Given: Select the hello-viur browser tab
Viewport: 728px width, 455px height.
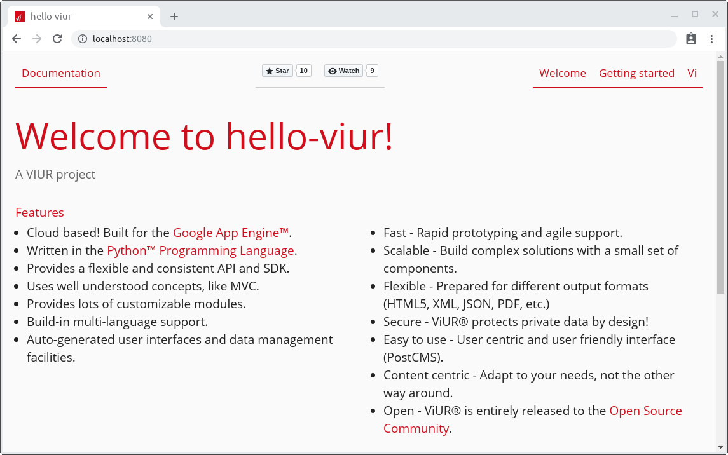Looking at the screenshot, I should (84, 17).
